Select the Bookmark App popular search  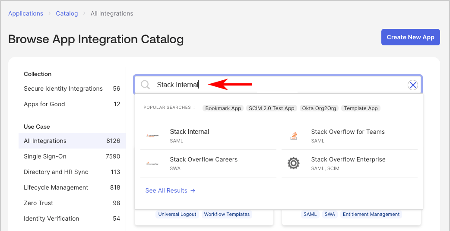coord(223,108)
